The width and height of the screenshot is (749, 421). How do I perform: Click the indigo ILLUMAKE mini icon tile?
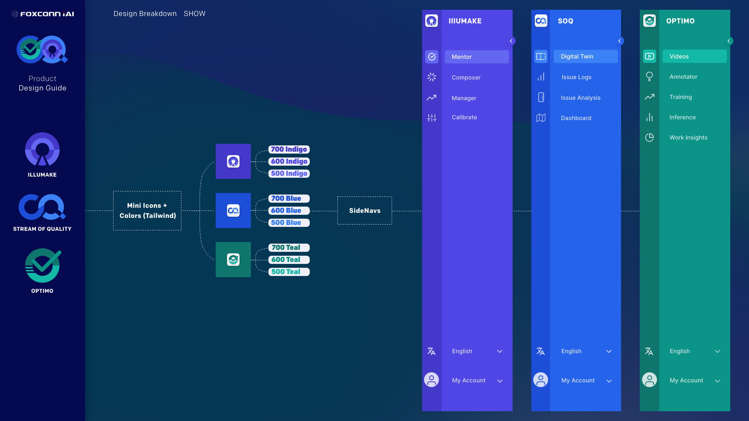coord(233,161)
